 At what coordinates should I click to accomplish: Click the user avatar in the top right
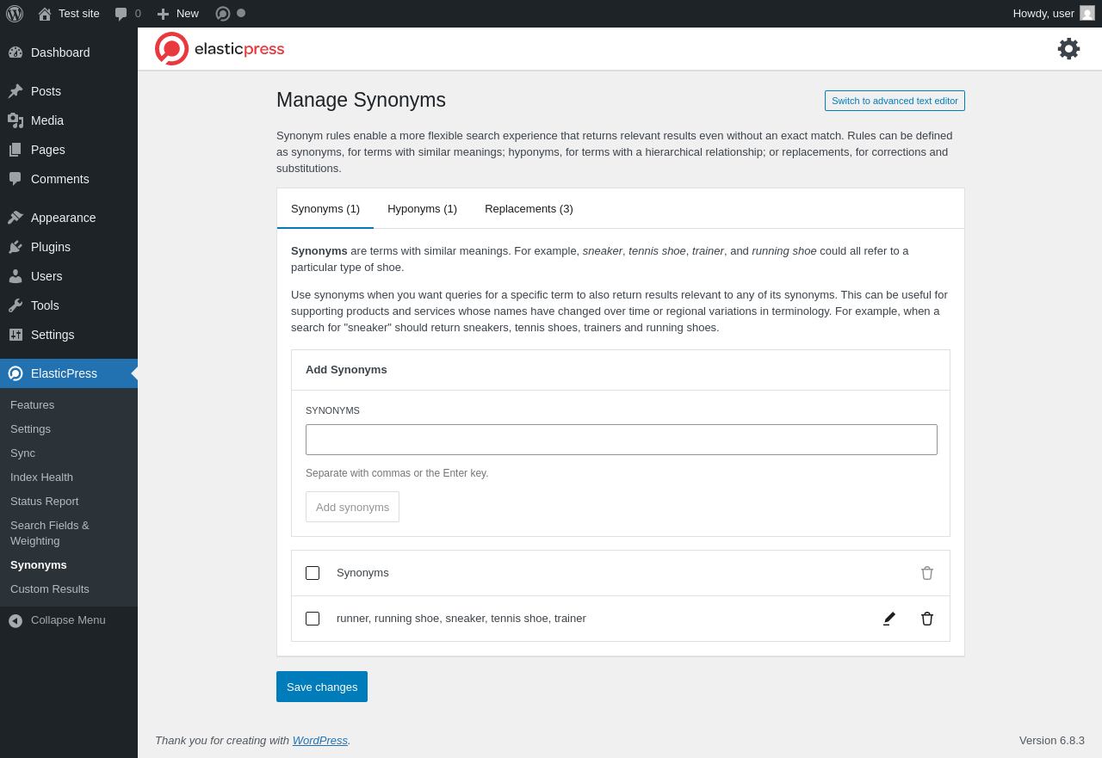[x=1087, y=14]
